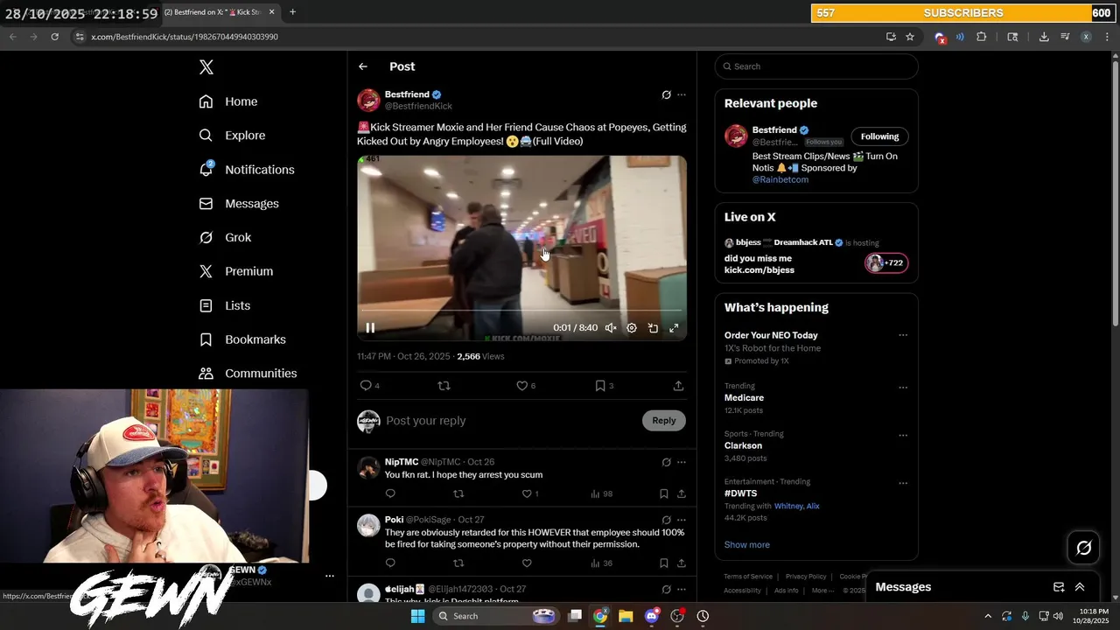The image size is (1120, 630).
Task: Open more options on NipTMC's reply
Action: pos(682,462)
